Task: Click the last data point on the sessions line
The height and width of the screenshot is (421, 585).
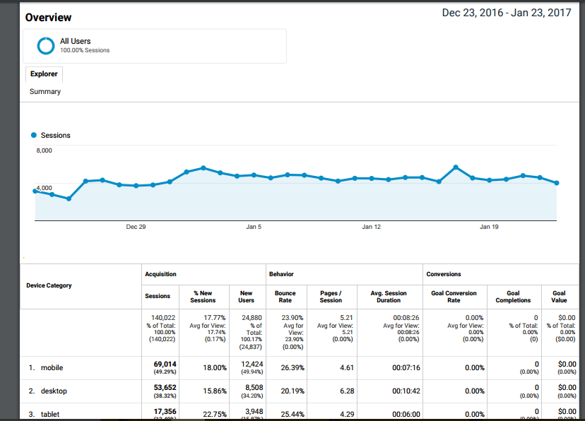Action: [x=557, y=183]
